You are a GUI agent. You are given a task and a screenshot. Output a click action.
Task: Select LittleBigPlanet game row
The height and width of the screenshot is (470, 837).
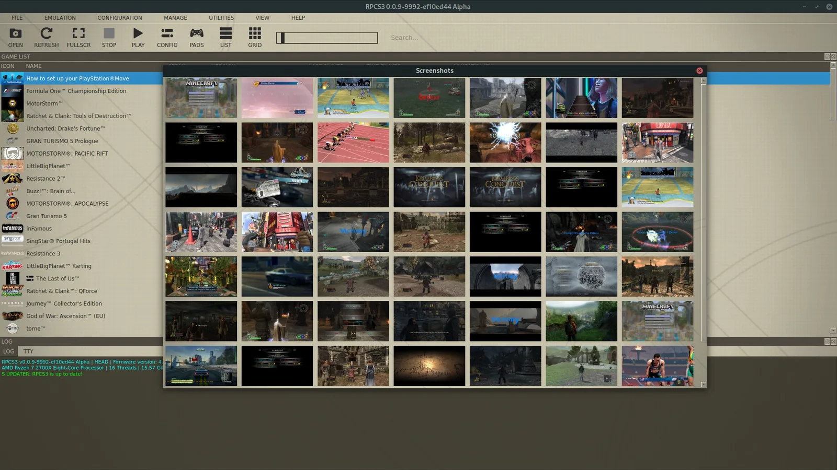point(81,166)
